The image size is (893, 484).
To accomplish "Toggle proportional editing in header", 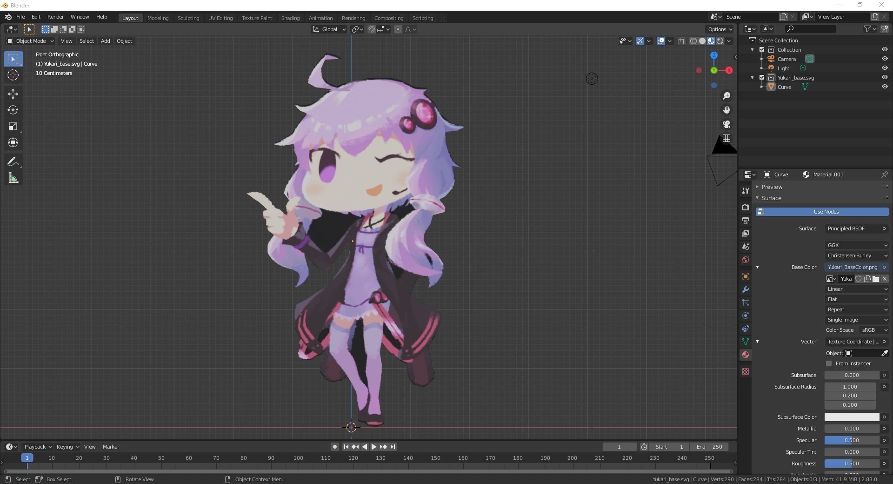I will click(x=398, y=29).
